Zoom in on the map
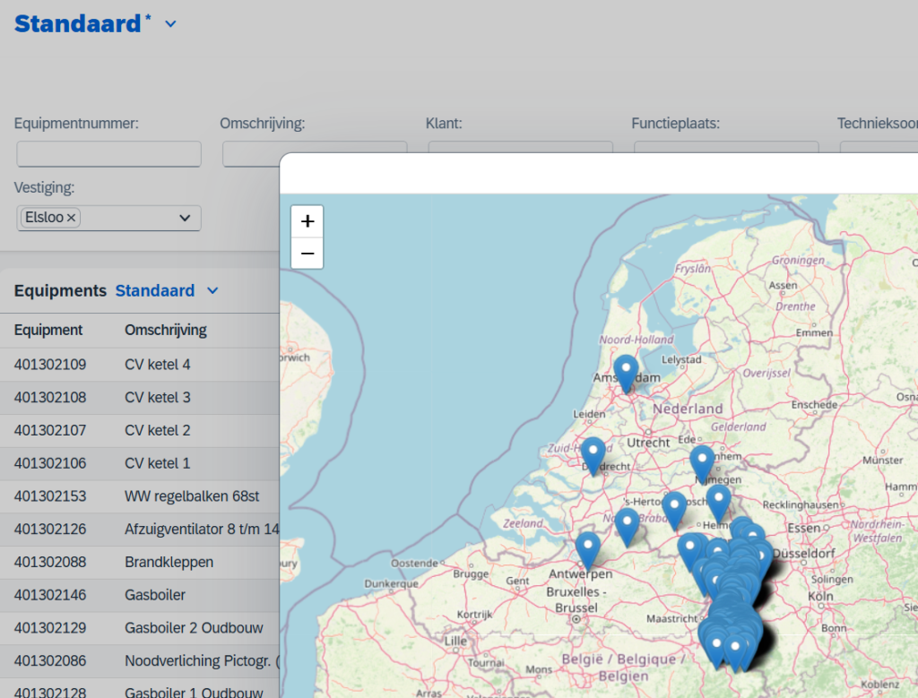The image size is (918, 698). [307, 221]
